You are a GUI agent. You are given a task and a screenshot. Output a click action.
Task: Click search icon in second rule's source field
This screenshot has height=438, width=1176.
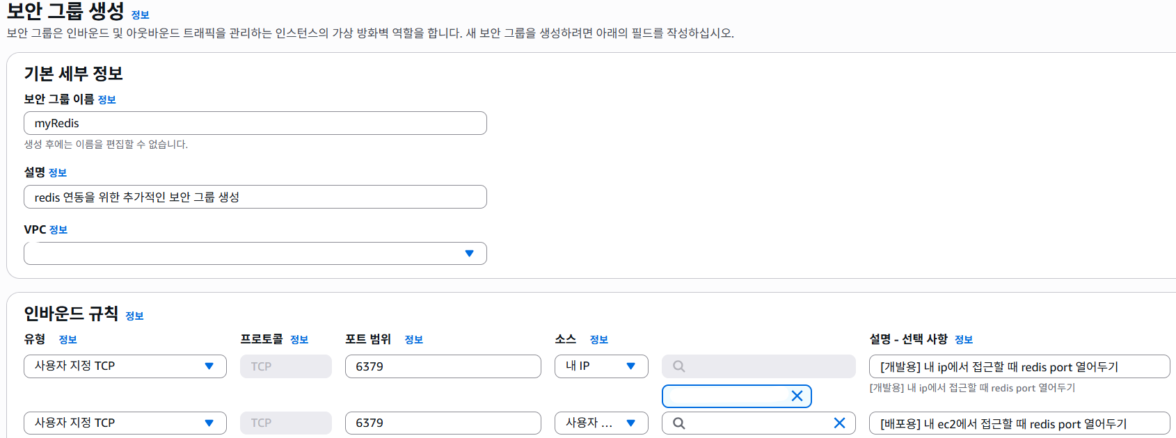click(x=679, y=423)
